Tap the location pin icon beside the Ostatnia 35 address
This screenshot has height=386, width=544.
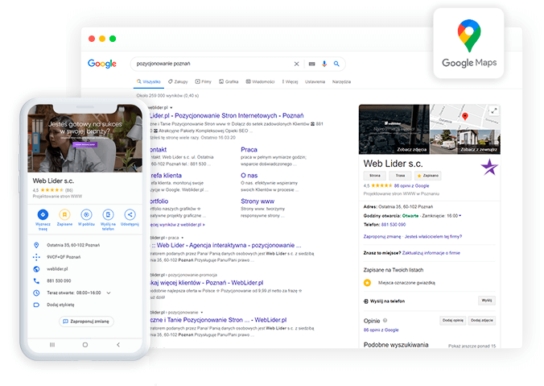[36, 245]
